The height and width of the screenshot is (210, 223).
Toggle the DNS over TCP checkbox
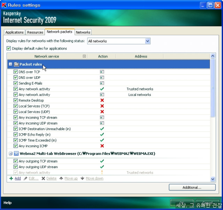click(15, 72)
